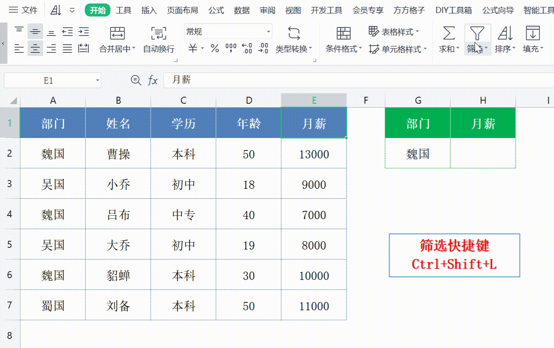Switch to the 审阅 tab
This screenshot has height=348, width=554.
point(267,10)
